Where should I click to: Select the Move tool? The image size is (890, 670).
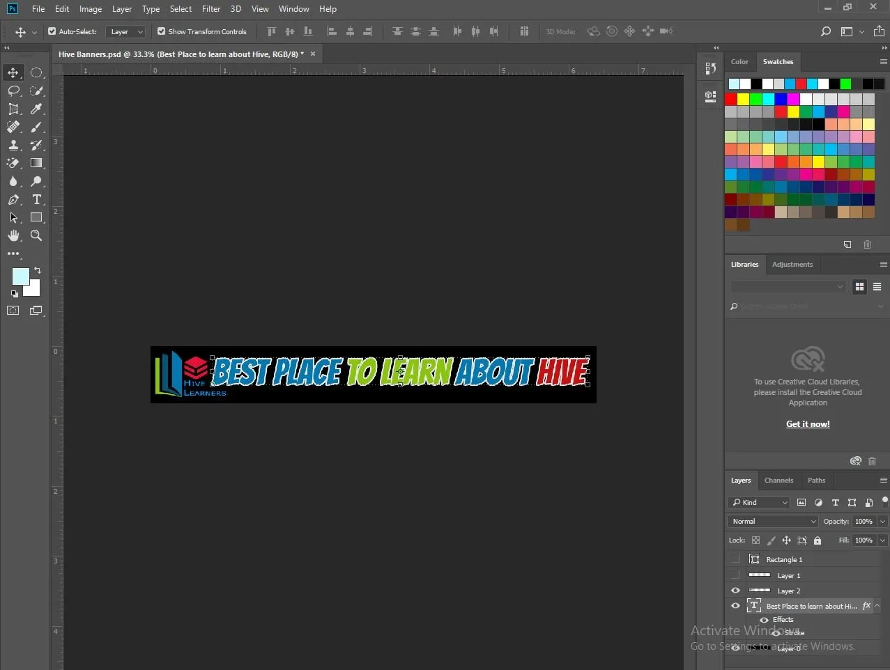tap(13, 72)
